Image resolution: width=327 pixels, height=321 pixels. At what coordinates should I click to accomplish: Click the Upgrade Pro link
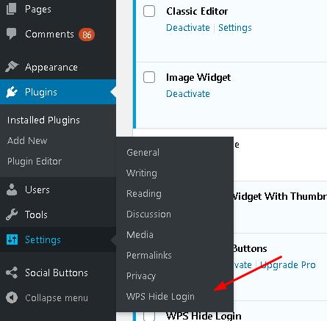pyautogui.click(x=288, y=265)
